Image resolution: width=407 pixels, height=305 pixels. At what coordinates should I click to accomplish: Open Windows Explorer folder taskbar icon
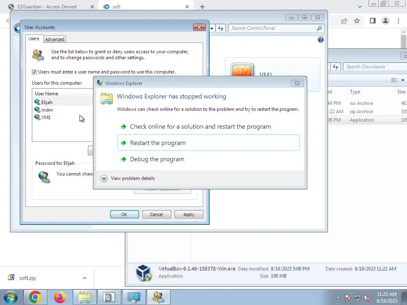click(x=85, y=297)
